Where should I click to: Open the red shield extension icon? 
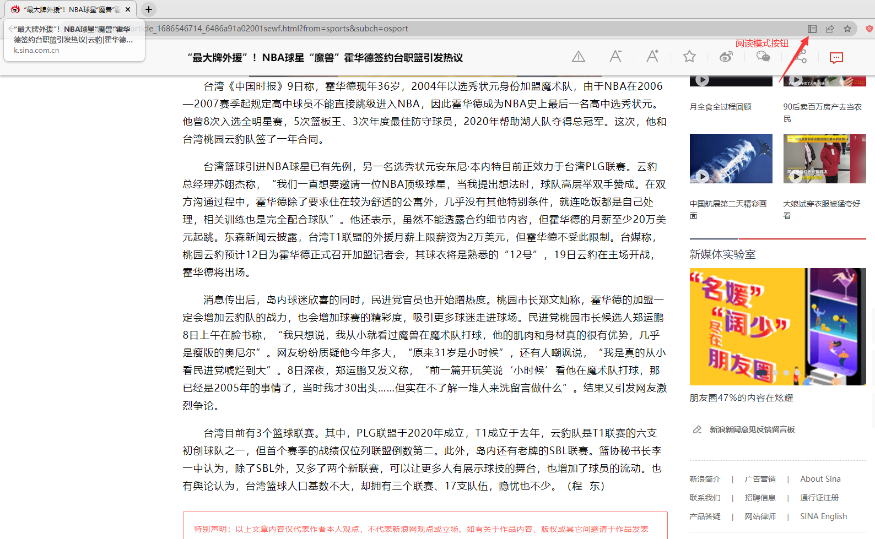(869, 29)
